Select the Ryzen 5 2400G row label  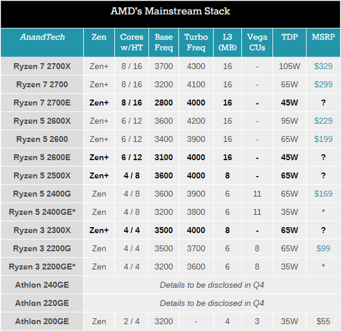coord(42,194)
